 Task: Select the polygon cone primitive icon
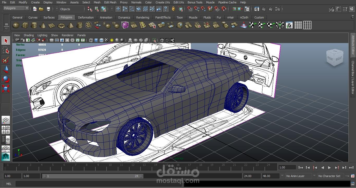[x=43, y=25]
